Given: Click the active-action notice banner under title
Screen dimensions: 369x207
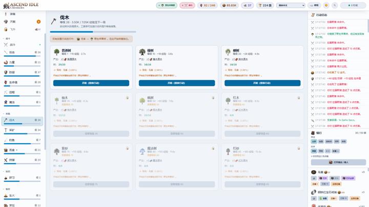Looking at the screenshot, I should coord(91,39).
